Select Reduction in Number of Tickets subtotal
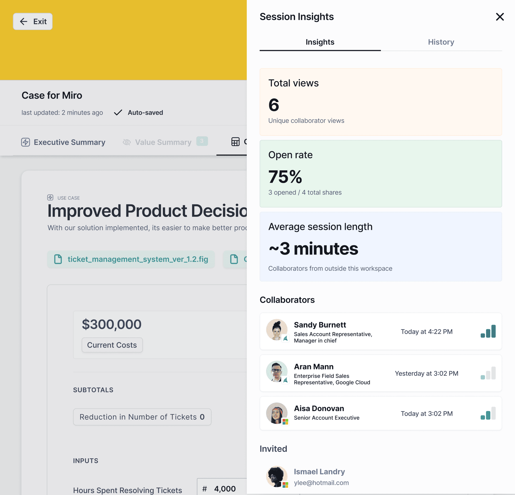 (142, 417)
